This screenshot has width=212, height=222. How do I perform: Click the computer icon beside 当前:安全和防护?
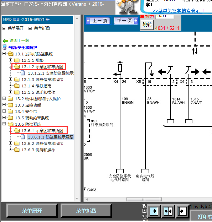click(5, 47)
